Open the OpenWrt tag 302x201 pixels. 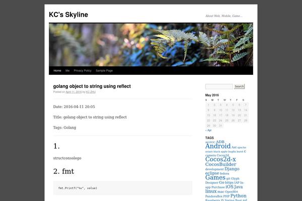click(x=232, y=192)
